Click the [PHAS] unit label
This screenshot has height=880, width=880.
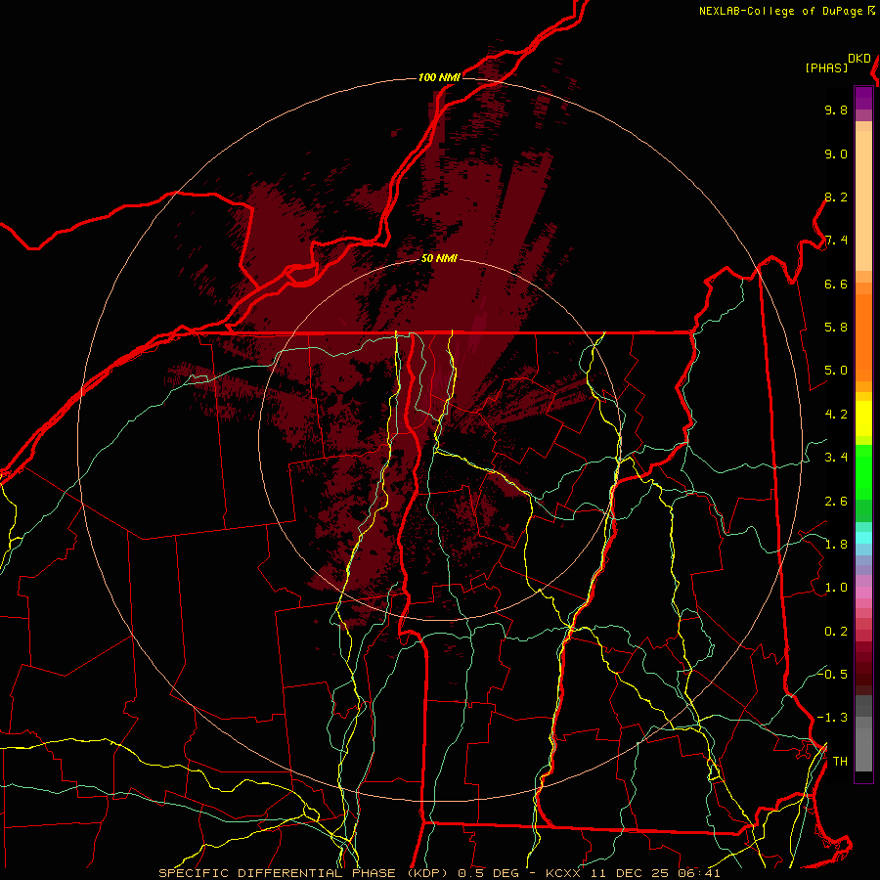826,68
